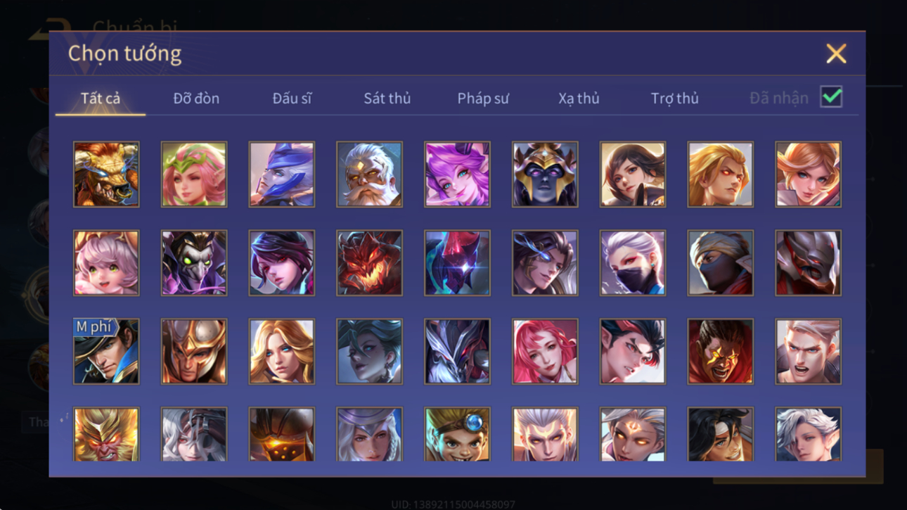This screenshot has width=907, height=510.
Task: Select the hero marked "M phí"
Action: [x=106, y=351]
